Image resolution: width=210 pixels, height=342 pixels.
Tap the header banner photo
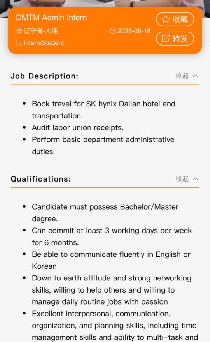pyautogui.click(x=105, y=4)
